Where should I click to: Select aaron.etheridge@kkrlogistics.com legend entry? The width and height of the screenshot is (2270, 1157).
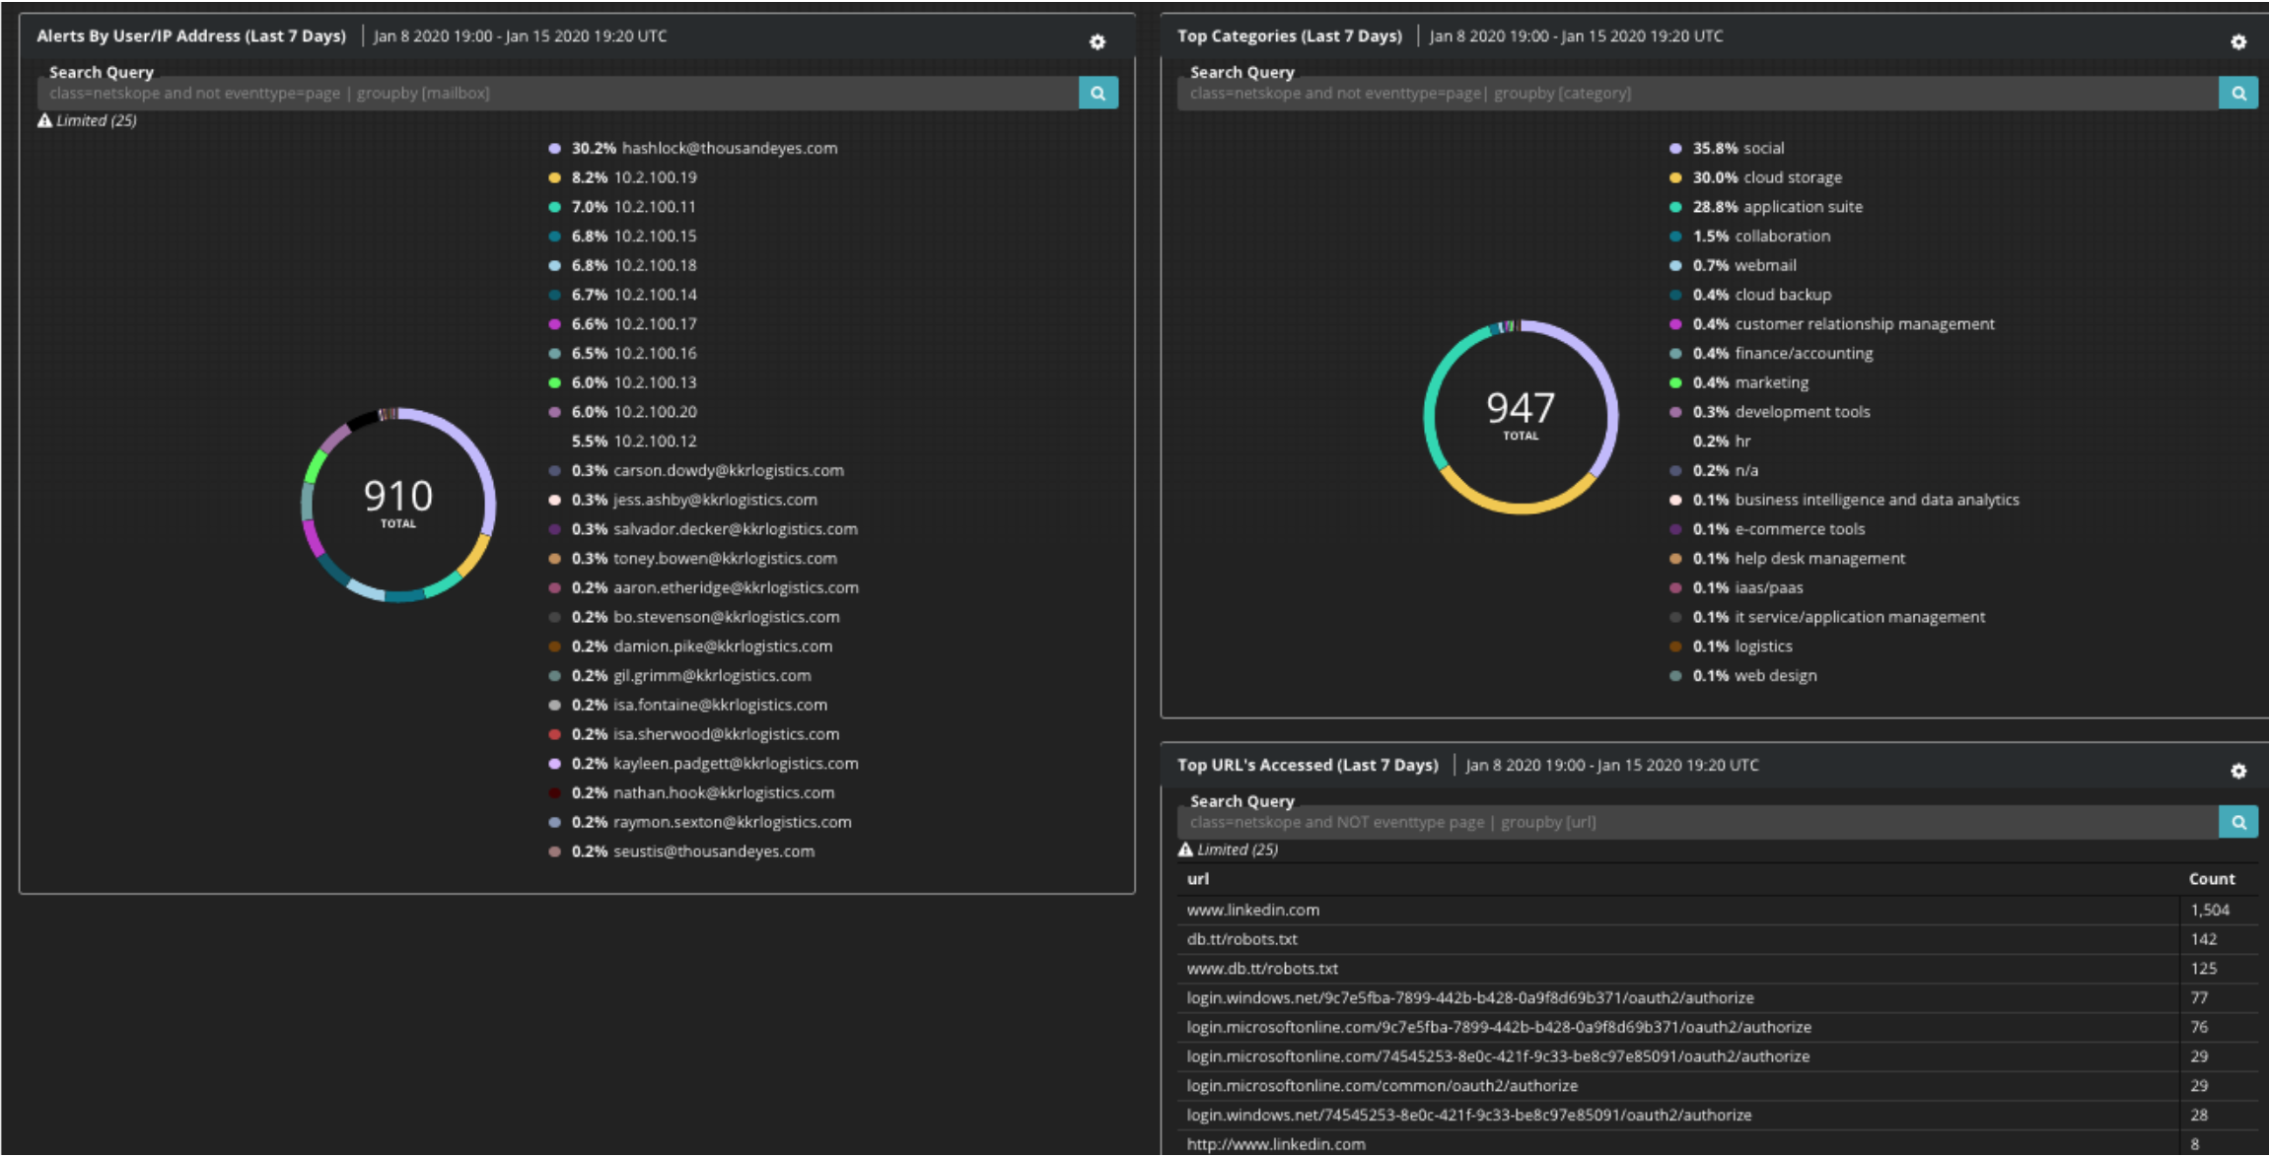703,588
